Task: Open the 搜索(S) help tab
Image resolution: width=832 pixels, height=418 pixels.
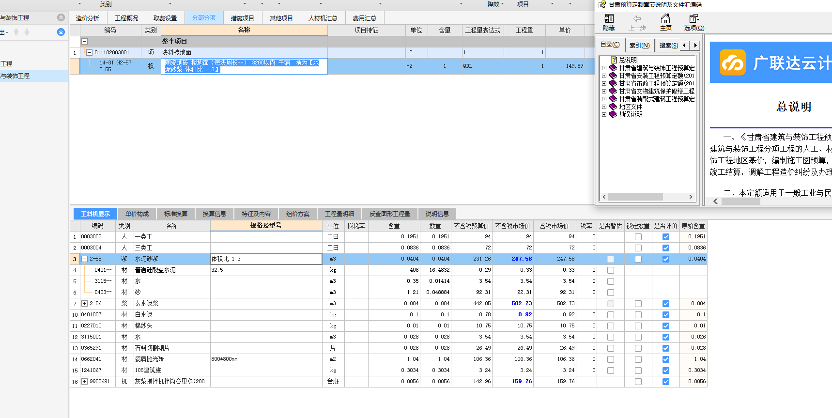Action: coord(669,45)
